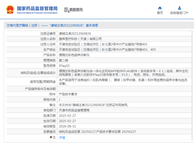The image size is (194, 143).
Task: Click 国家药品监督管理局 title text
Action: tap(37, 8)
